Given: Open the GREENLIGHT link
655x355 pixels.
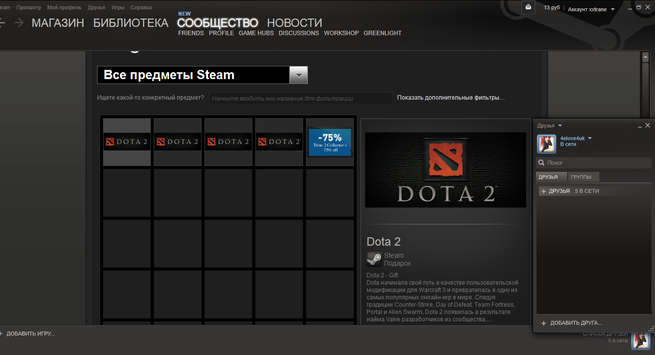Looking at the screenshot, I should pos(383,33).
